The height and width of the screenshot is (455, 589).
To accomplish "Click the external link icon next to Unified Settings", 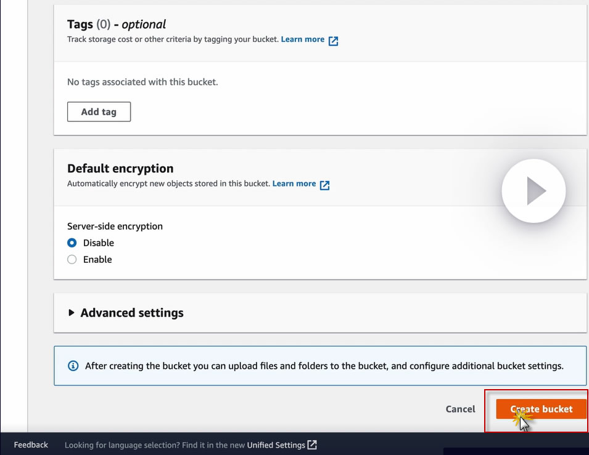I will (x=312, y=445).
